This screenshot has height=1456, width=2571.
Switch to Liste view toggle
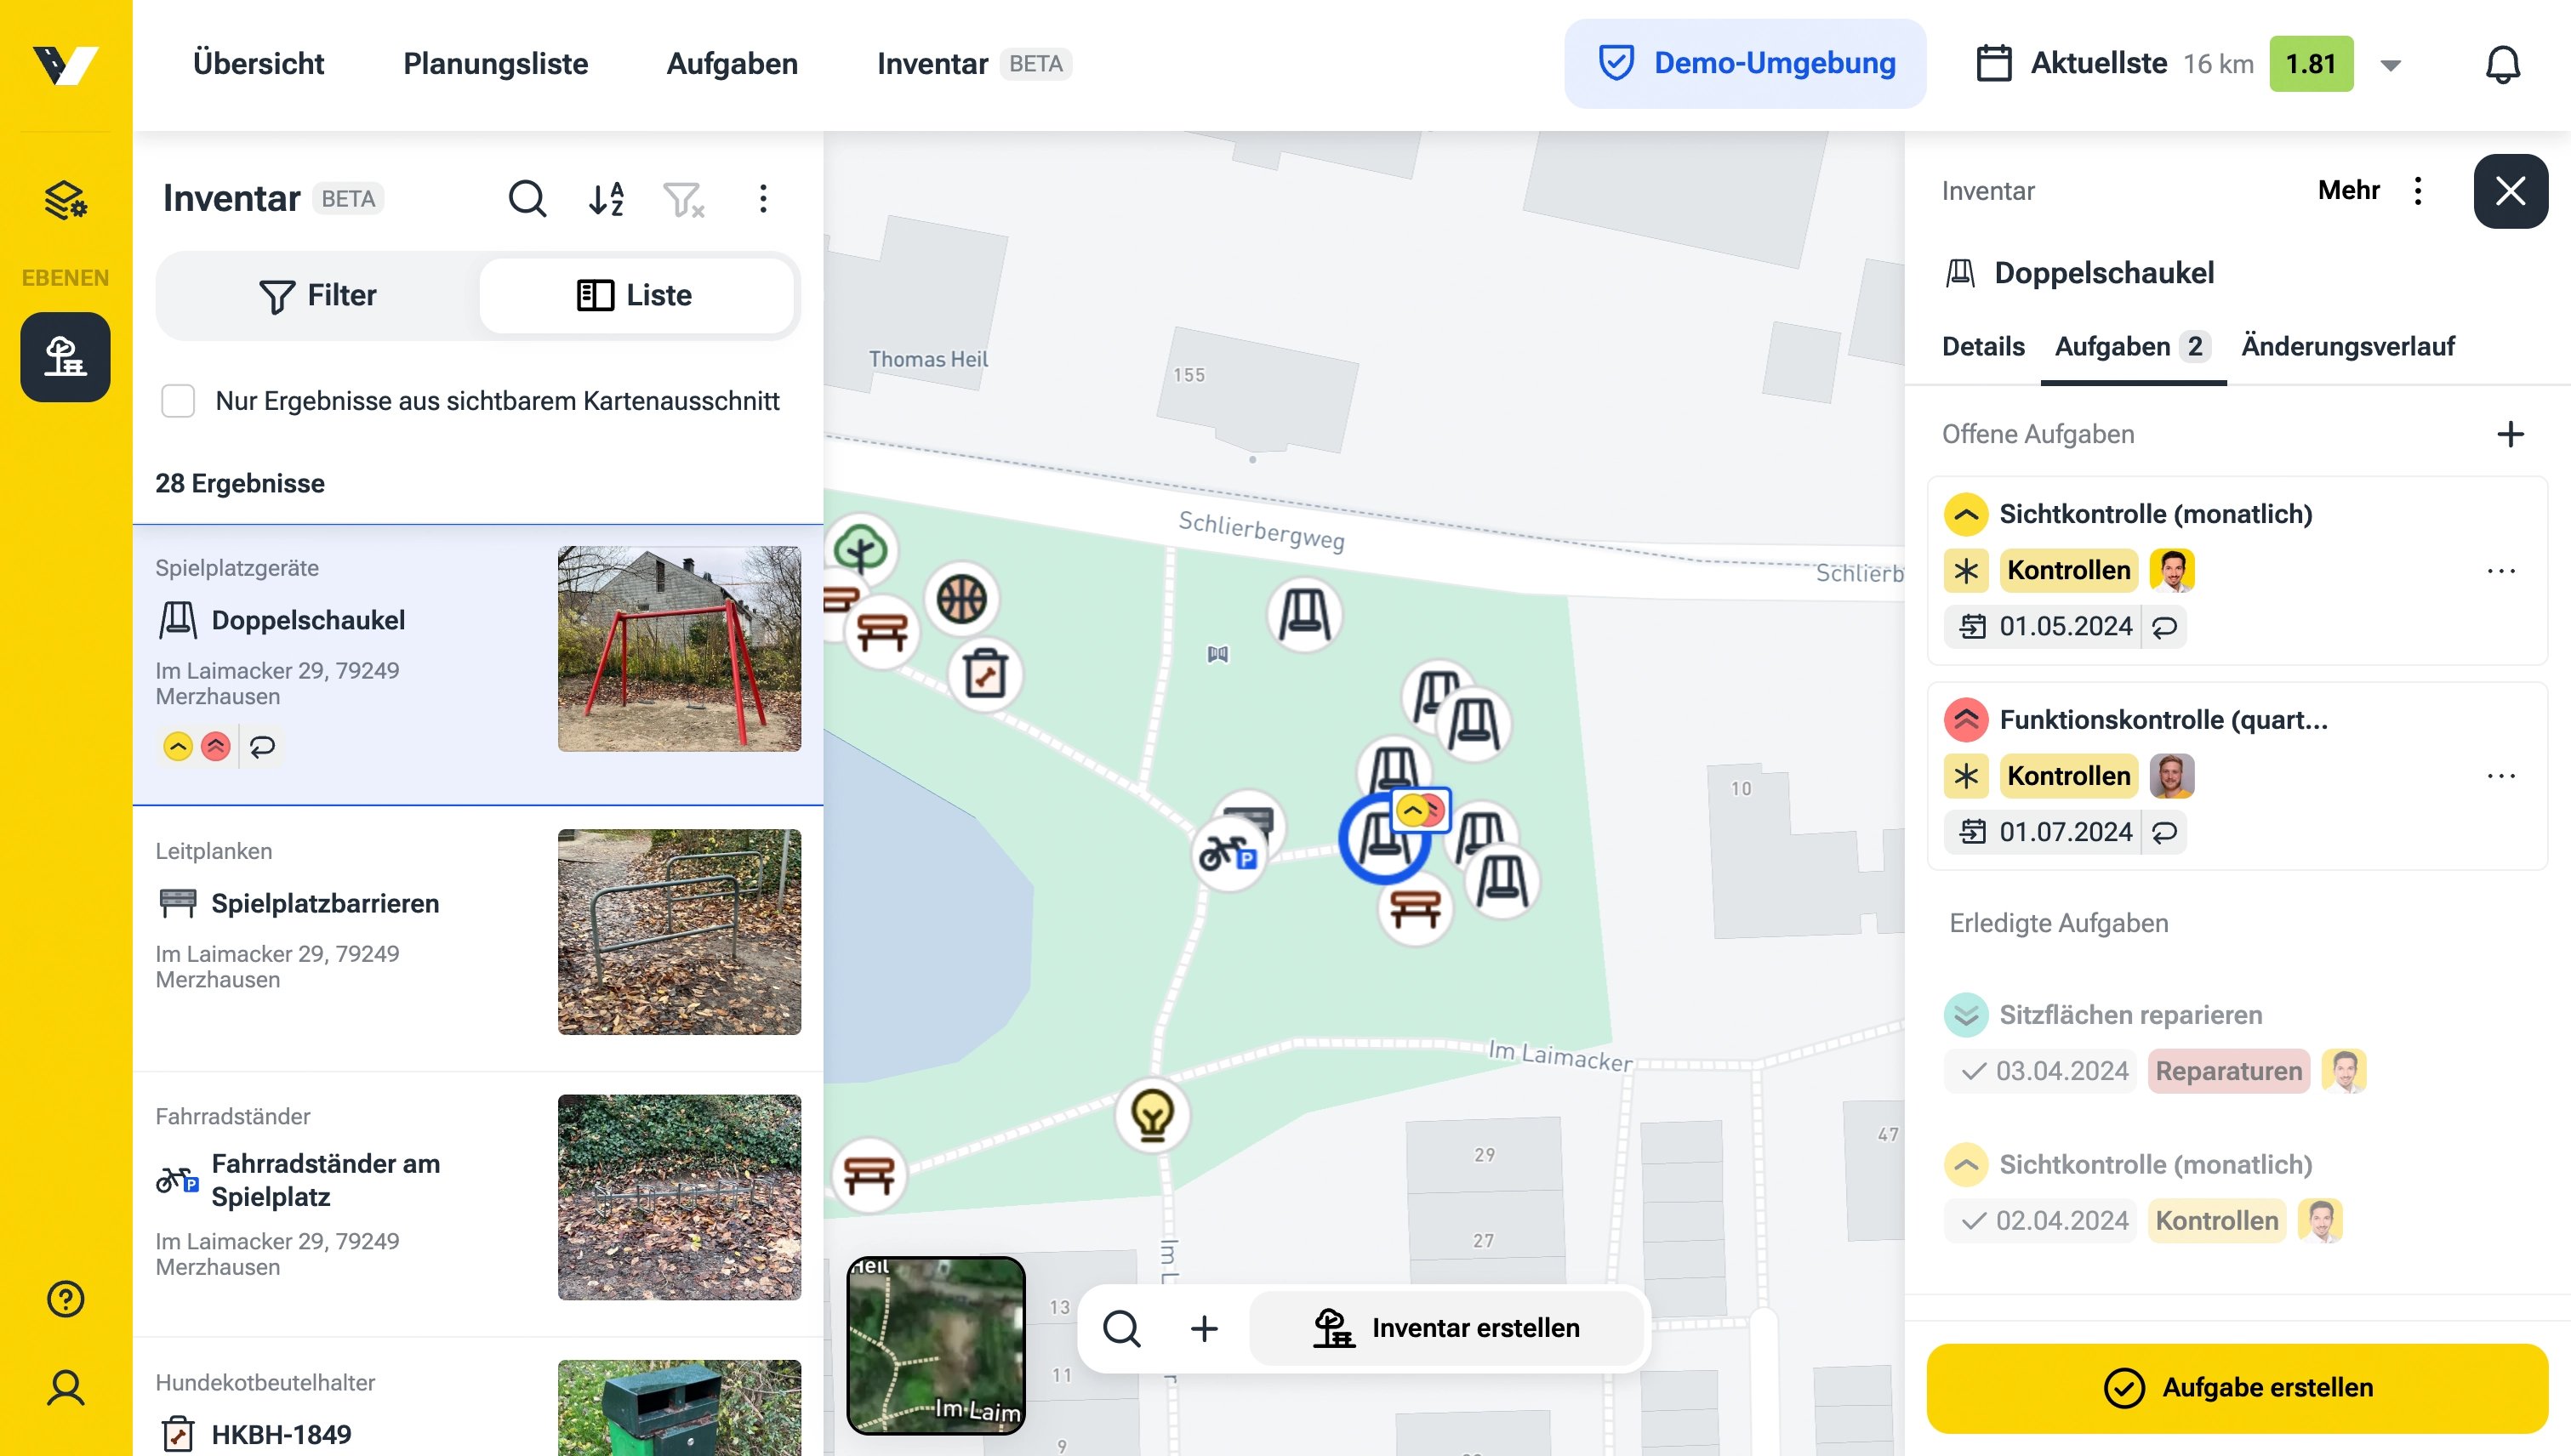(x=636, y=296)
